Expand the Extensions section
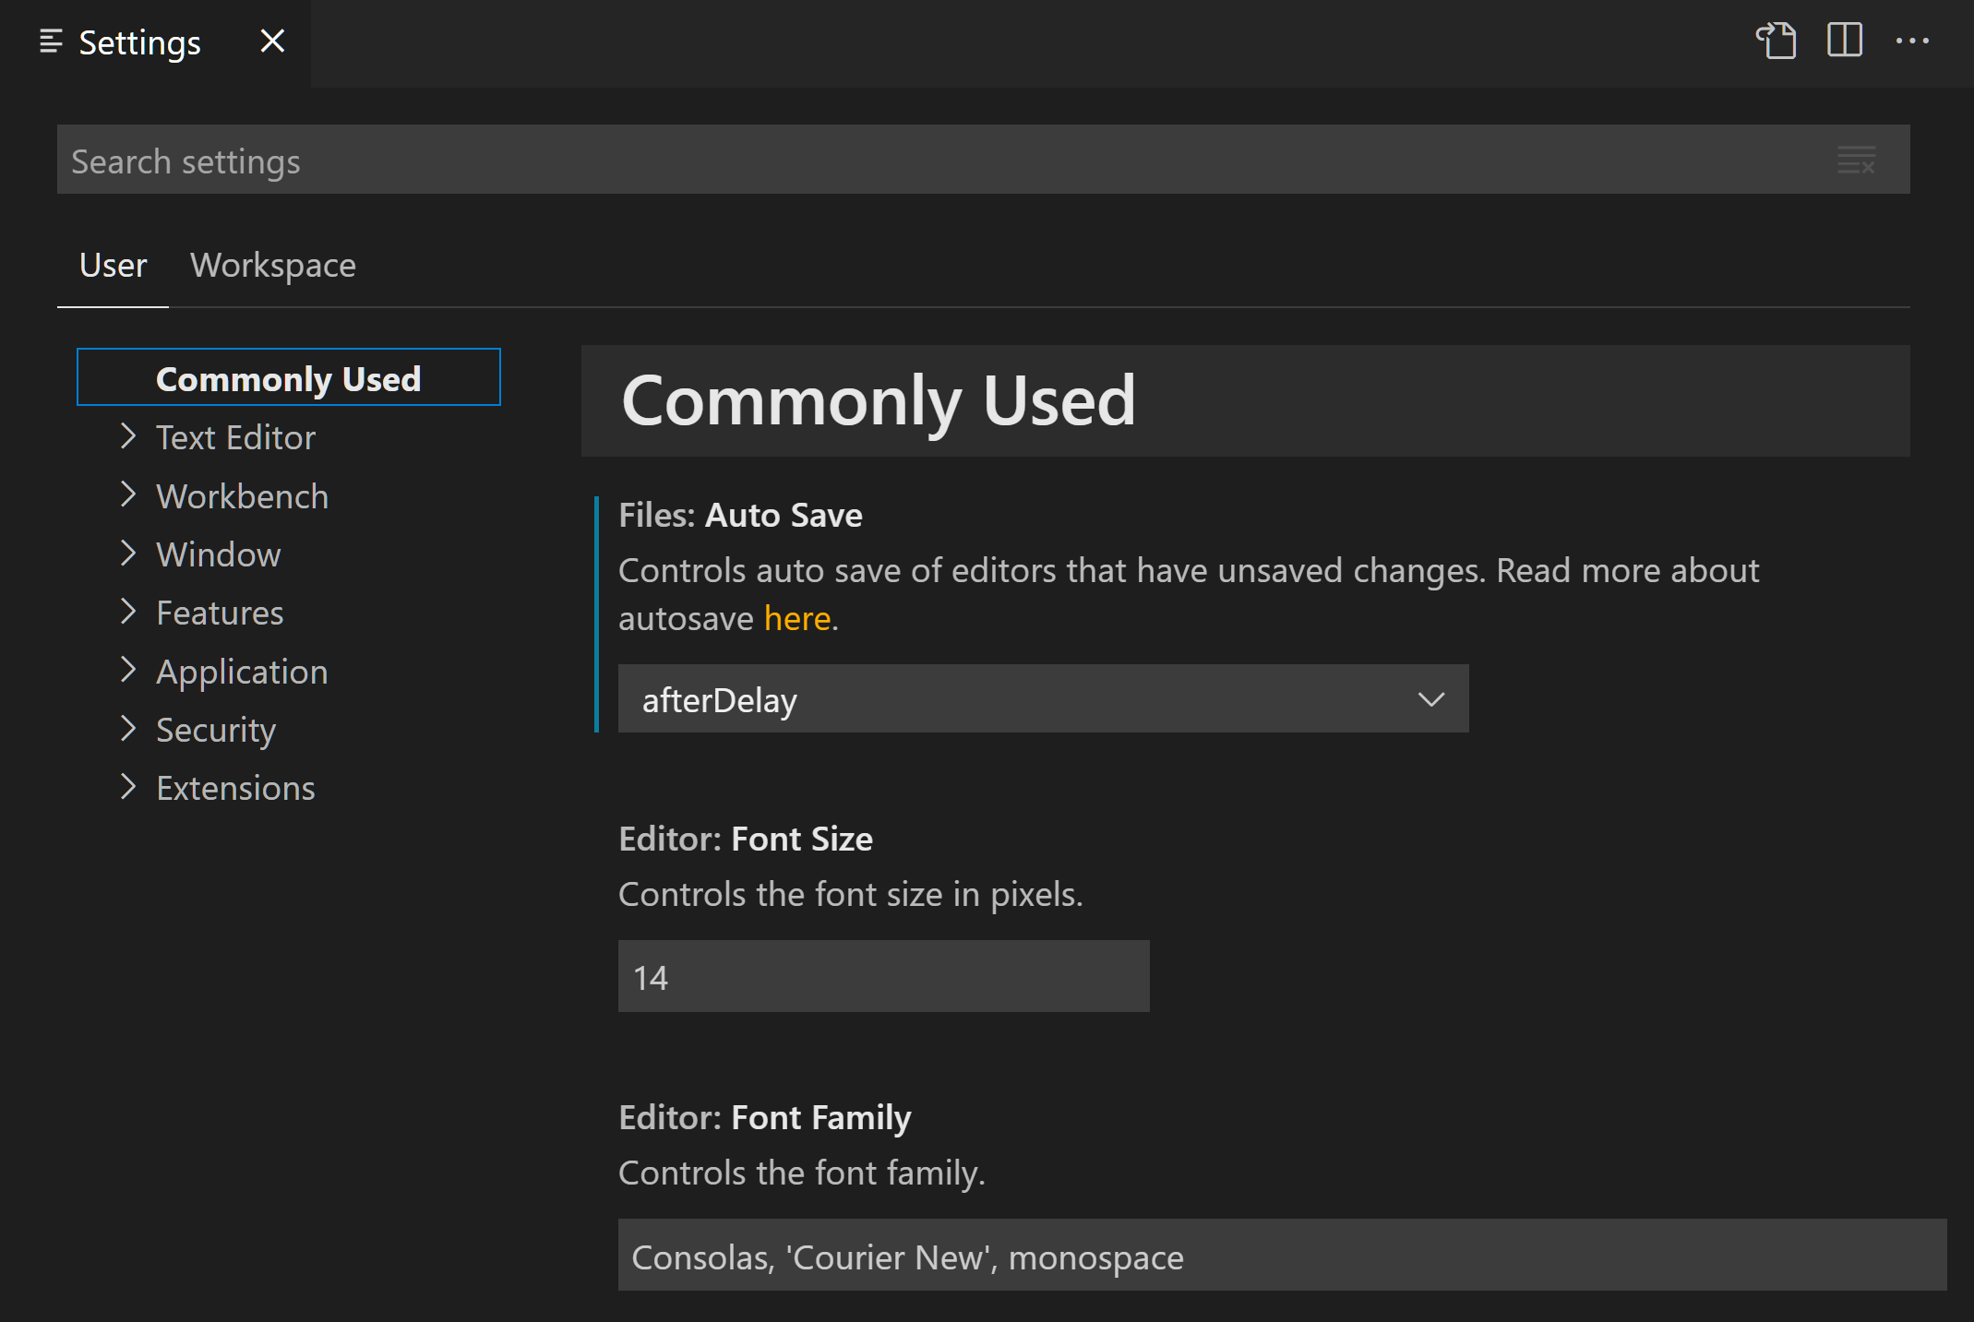This screenshot has width=1974, height=1322. click(x=131, y=785)
